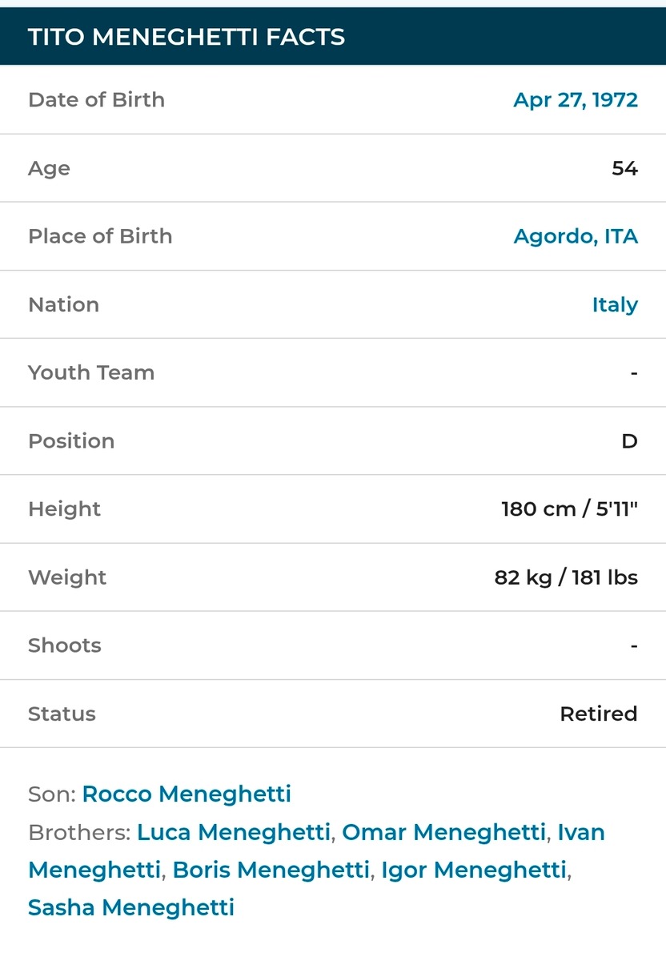This screenshot has height=961, width=666.
Task: Click the Youth Team row label
Action: pyautogui.click(x=91, y=372)
